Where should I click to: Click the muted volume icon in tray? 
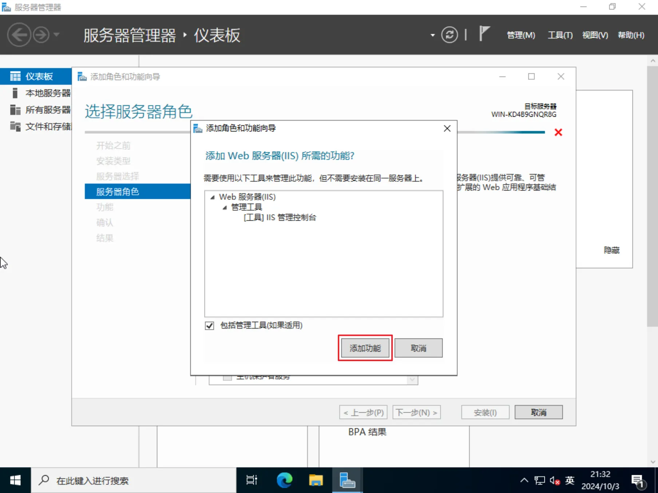coord(555,480)
